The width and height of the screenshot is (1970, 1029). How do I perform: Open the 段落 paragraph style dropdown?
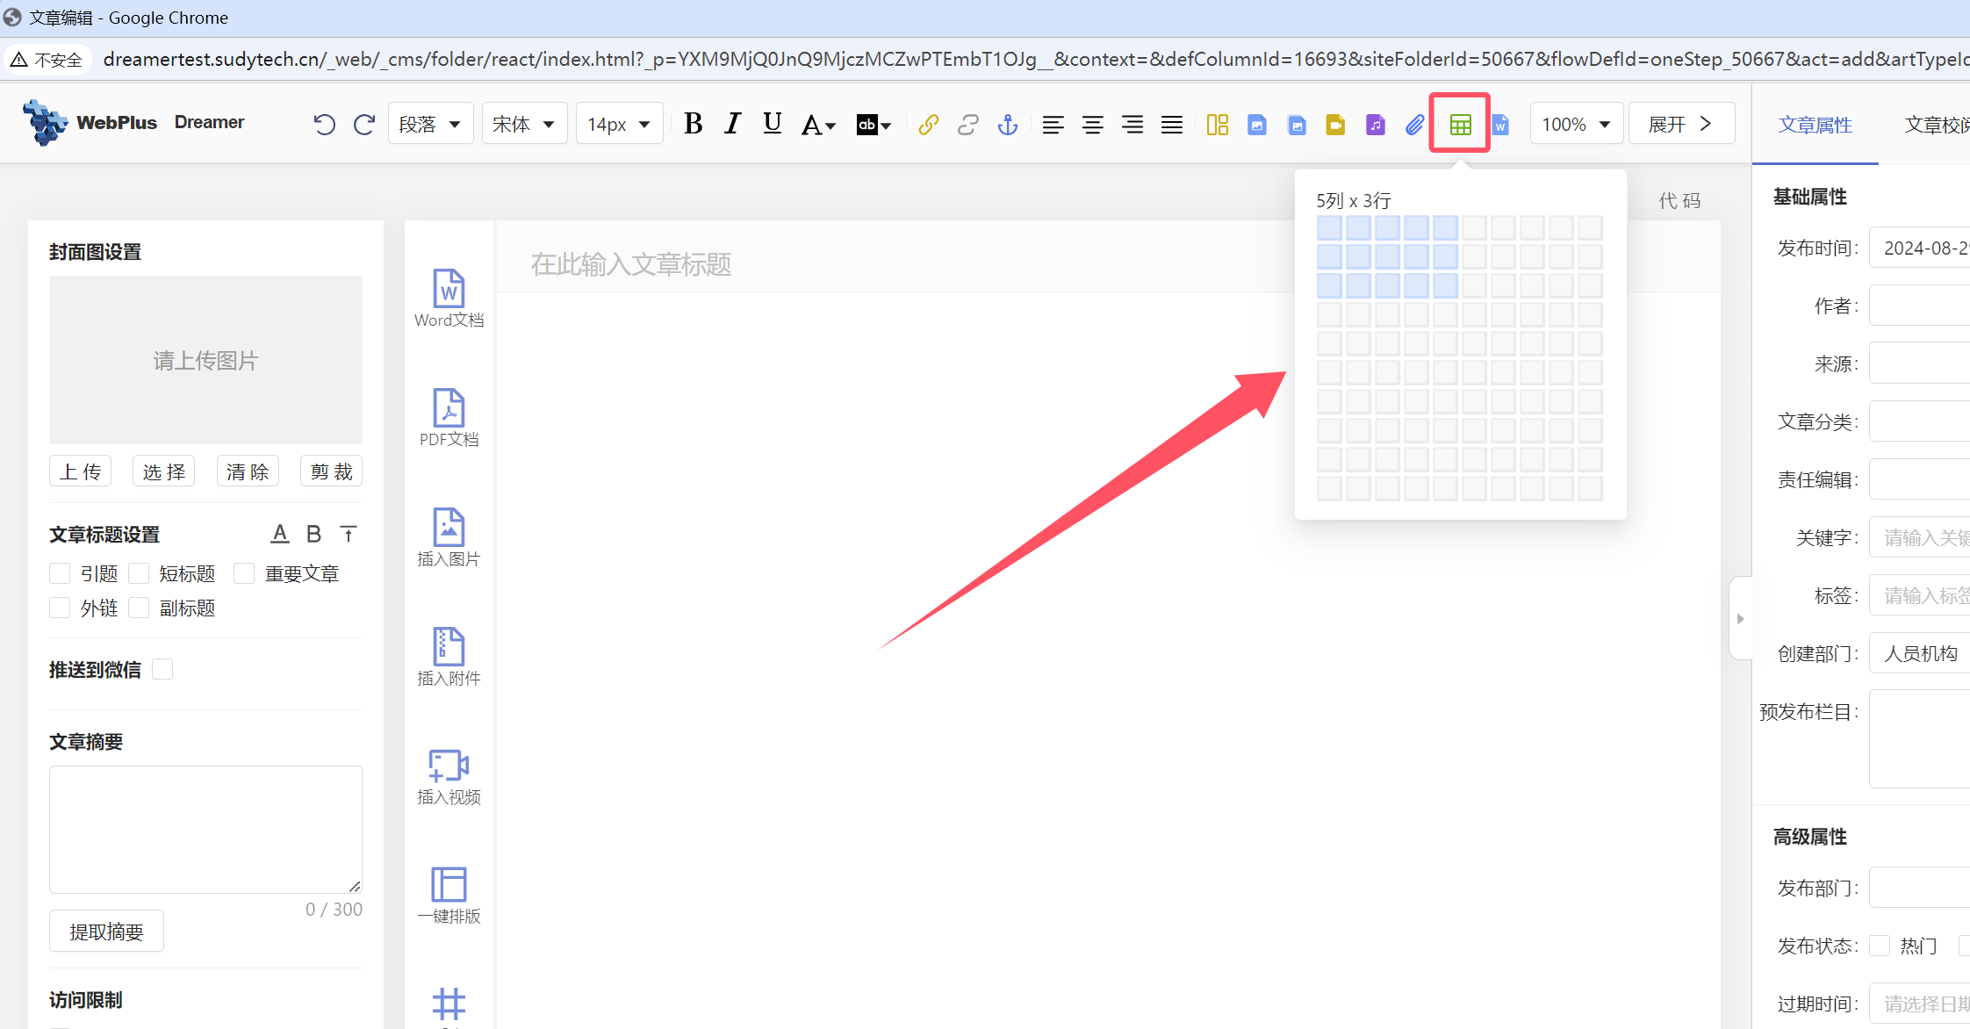tap(430, 124)
